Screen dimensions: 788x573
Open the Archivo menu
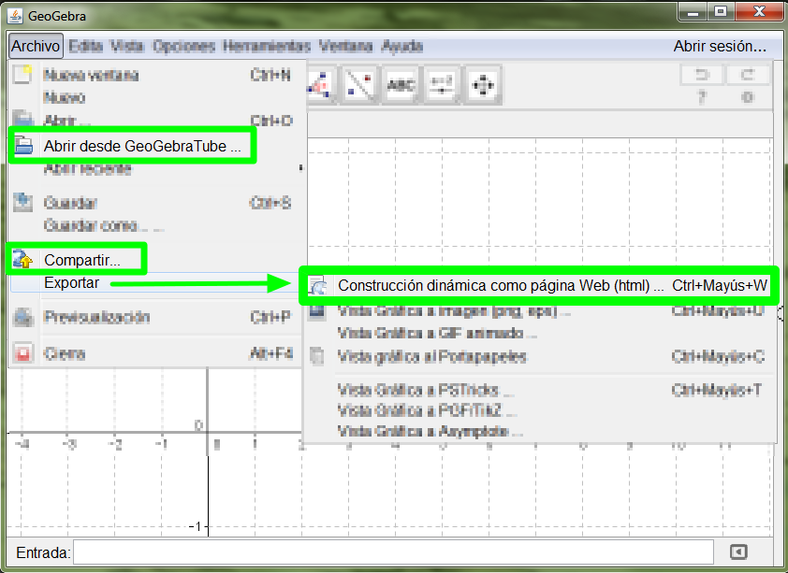click(x=36, y=46)
